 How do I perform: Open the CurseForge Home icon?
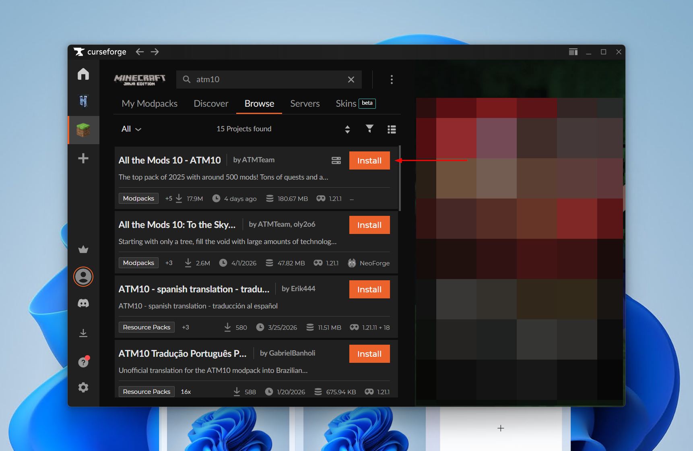pyautogui.click(x=83, y=74)
